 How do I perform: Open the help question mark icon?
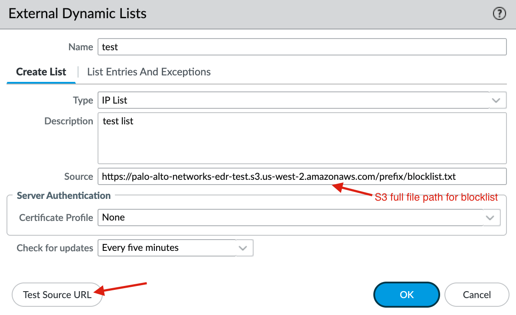[x=500, y=14]
